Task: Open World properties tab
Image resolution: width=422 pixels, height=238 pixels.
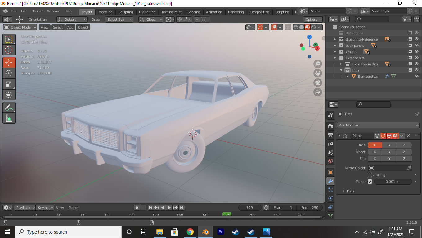Action: [x=330, y=161]
